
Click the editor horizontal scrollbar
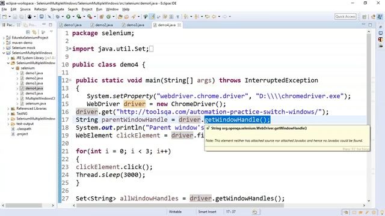pos(180,205)
